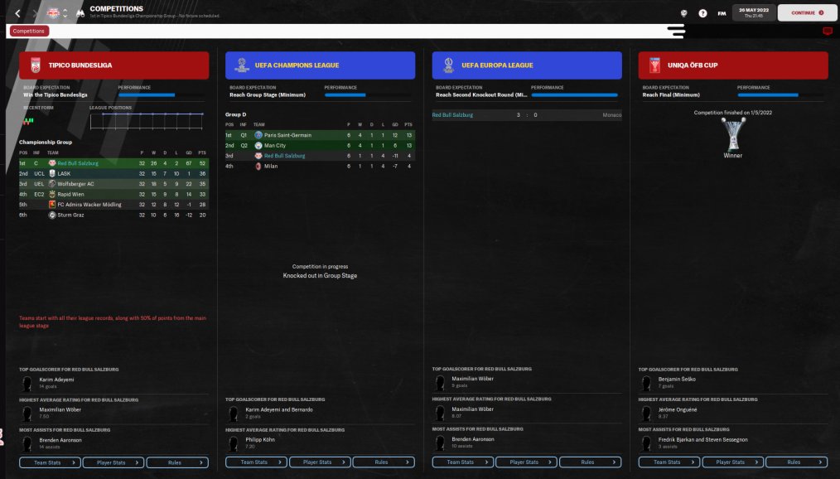
Task: Open the help question mark icon
Action: [x=702, y=13]
